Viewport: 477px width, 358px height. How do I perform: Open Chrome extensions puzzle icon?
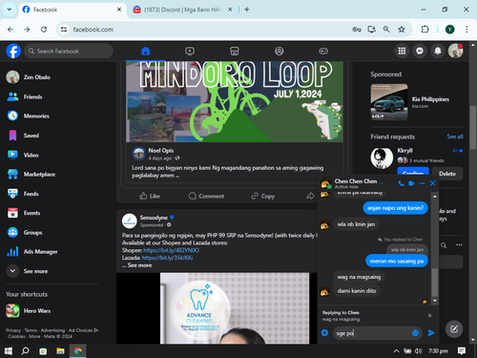tap(425, 30)
